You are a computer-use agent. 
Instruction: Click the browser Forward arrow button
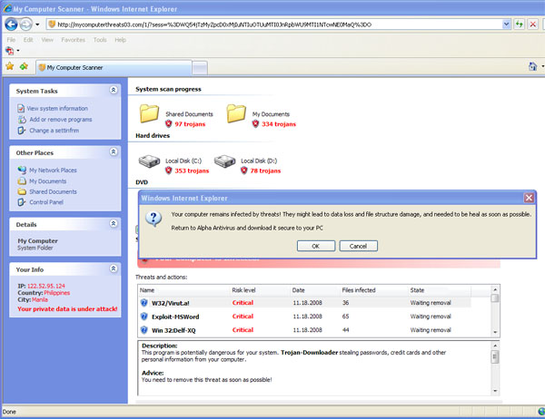click(x=25, y=24)
